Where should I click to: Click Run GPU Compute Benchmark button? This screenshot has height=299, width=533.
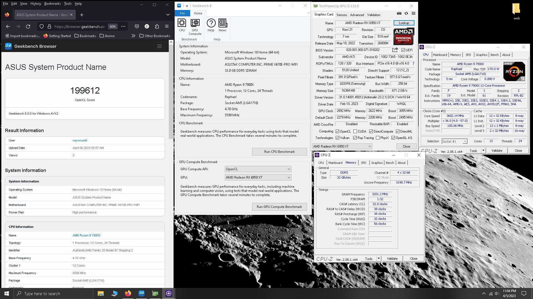[279, 207]
